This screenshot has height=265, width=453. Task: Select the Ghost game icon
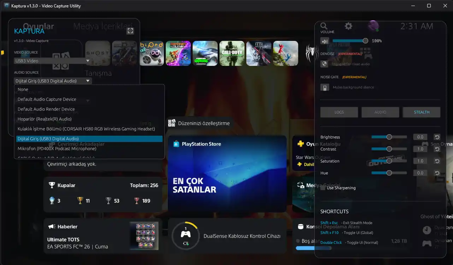tap(98, 54)
